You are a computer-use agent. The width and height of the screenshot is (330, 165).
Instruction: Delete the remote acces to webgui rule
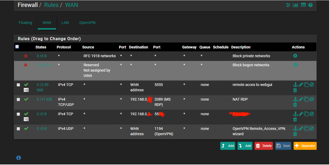[295, 90]
